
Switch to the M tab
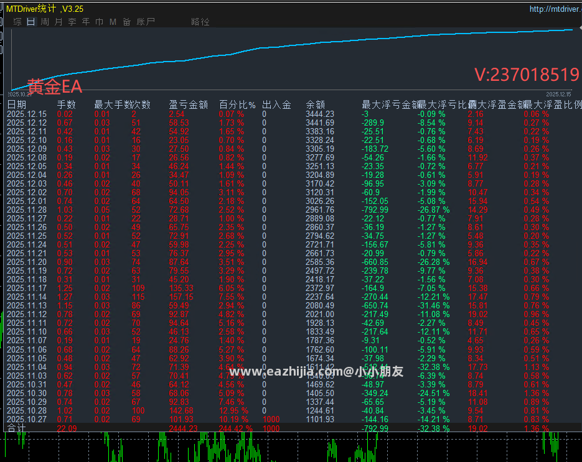(x=113, y=22)
